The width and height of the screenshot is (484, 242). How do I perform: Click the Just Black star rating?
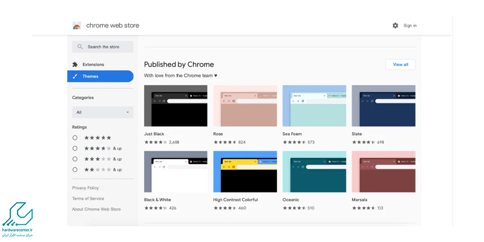(x=155, y=142)
